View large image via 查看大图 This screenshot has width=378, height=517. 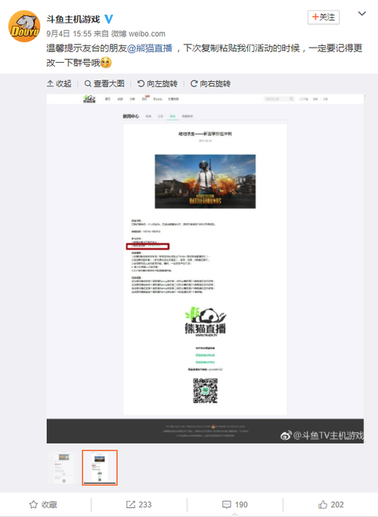[x=104, y=83]
